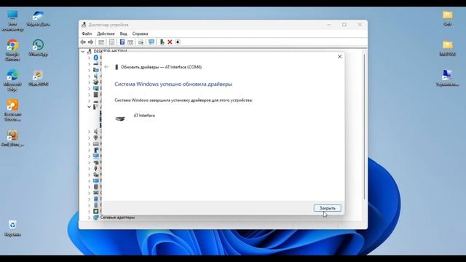Collapse the DESKTOP root node in the device tree
The height and width of the screenshot is (262, 466).
click(83, 52)
